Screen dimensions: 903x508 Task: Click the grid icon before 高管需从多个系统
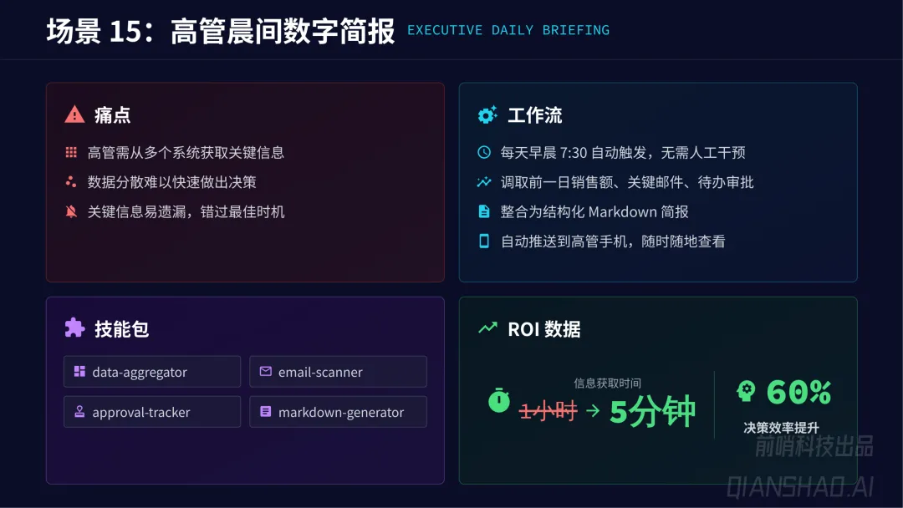tap(71, 152)
